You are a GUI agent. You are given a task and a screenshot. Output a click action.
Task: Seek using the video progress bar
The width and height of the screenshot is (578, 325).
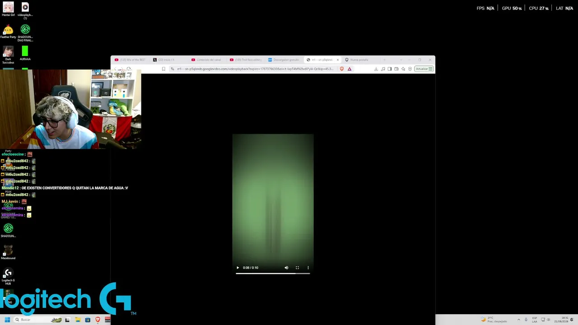point(273,273)
